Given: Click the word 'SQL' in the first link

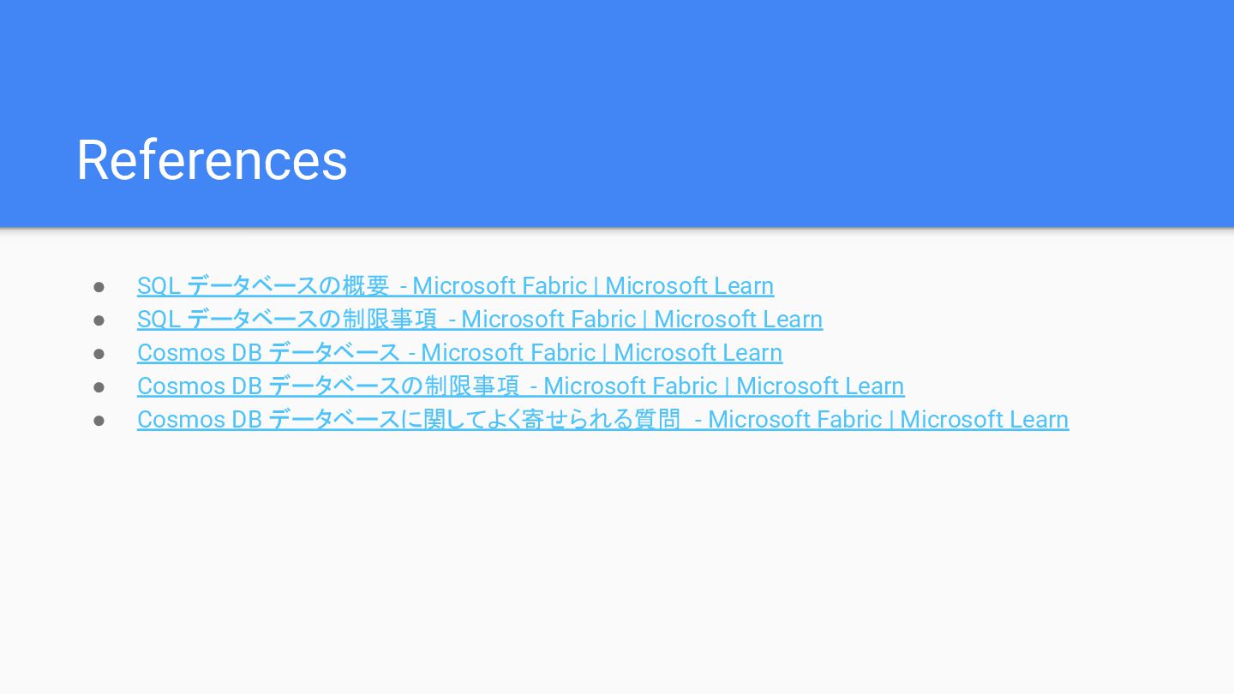Looking at the screenshot, I should (x=159, y=285).
